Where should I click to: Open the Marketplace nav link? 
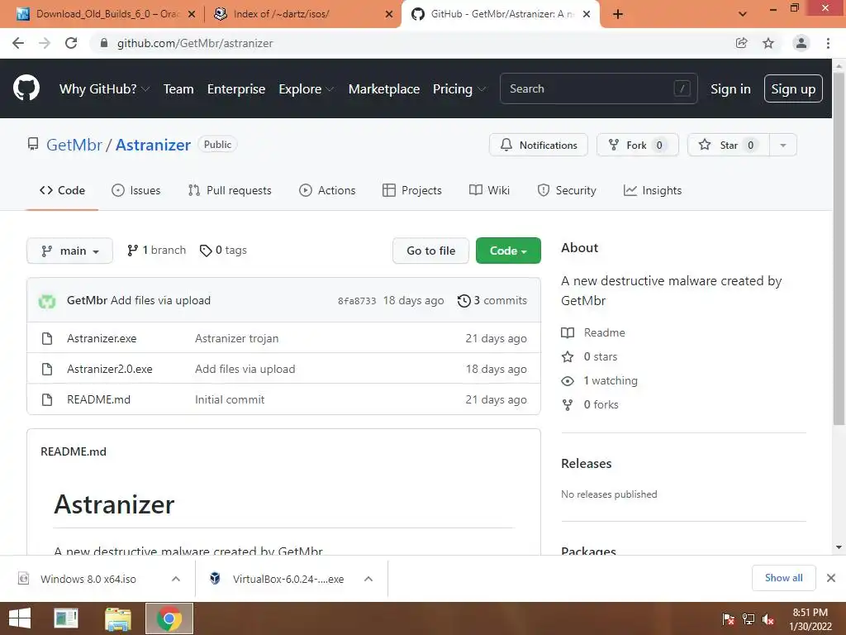click(x=384, y=89)
